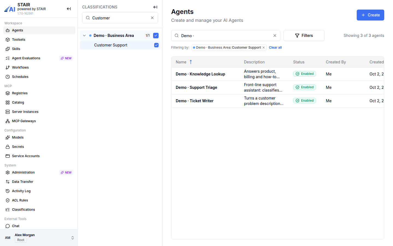The width and height of the screenshot is (393, 246).
Task: Click the Registries layers icon
Action: pos(8,93)
